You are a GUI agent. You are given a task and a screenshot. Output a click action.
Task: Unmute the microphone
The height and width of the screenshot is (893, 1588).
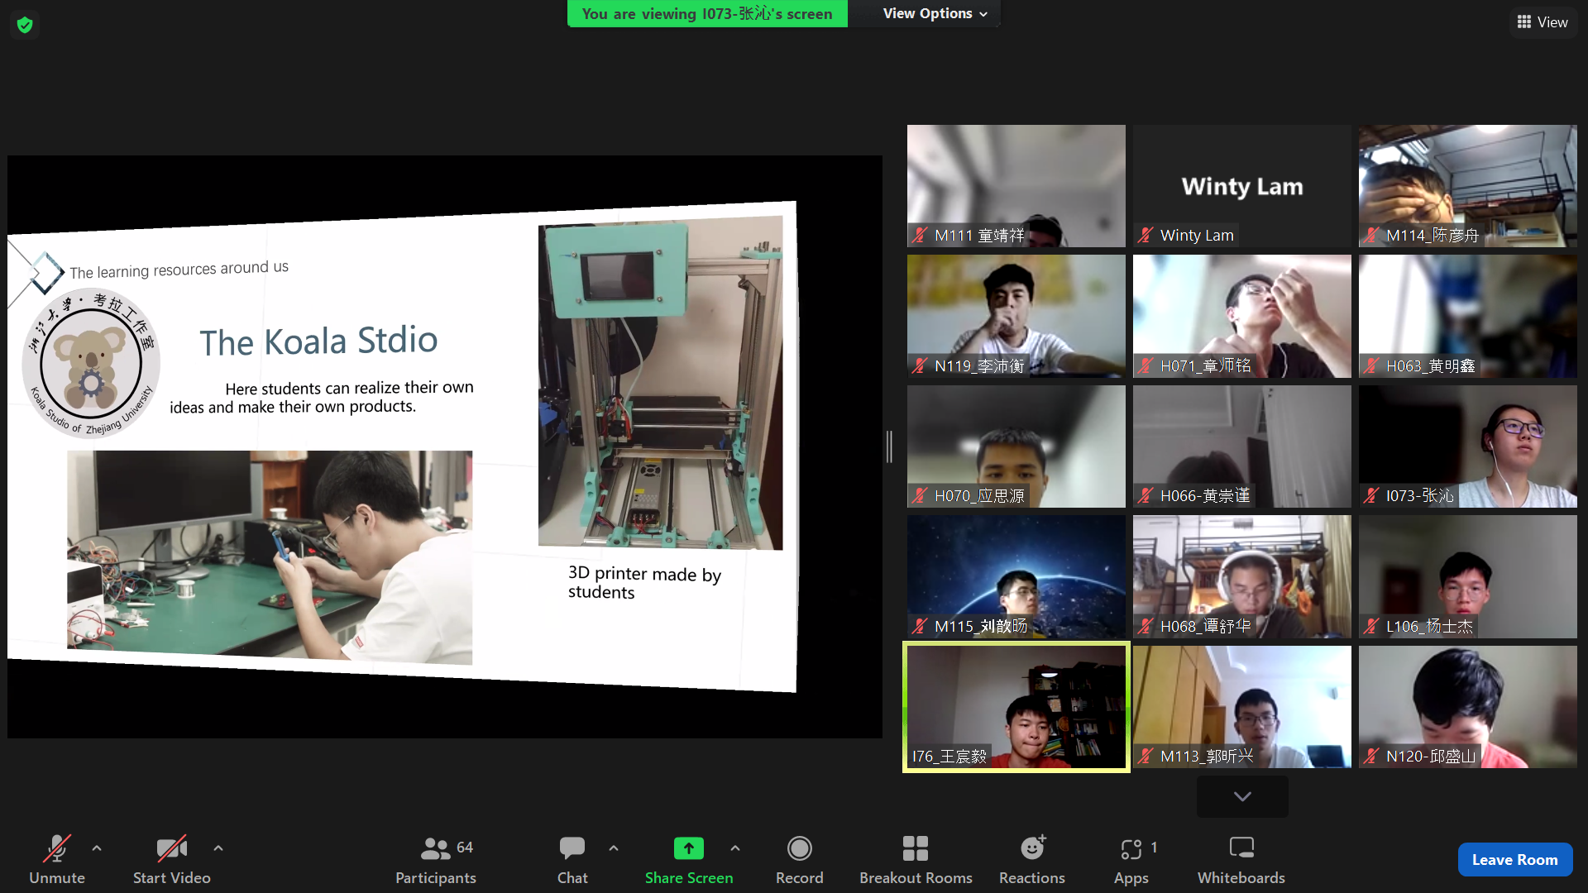pos(56,860)
